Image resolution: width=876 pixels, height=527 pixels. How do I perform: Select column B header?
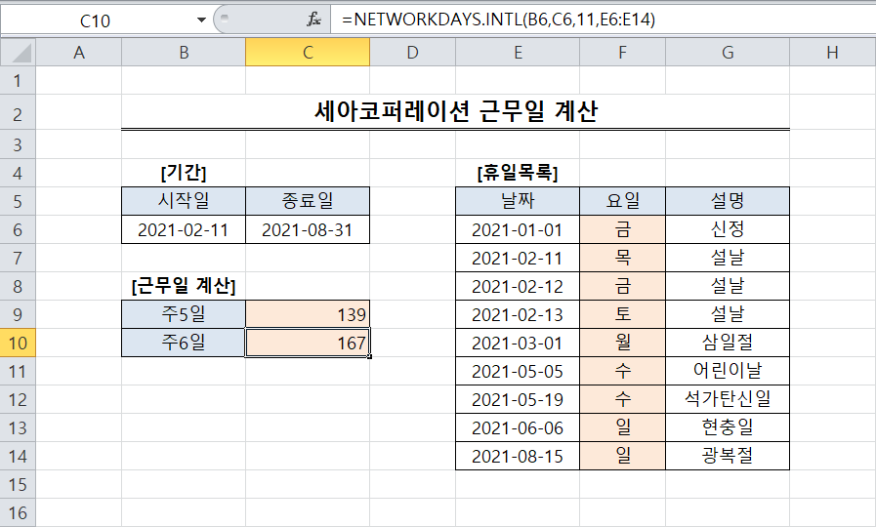tap(184, 53)
